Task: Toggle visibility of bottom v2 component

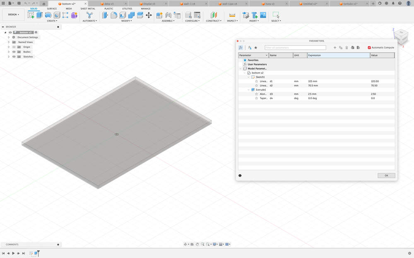Action: pos(10,32)
